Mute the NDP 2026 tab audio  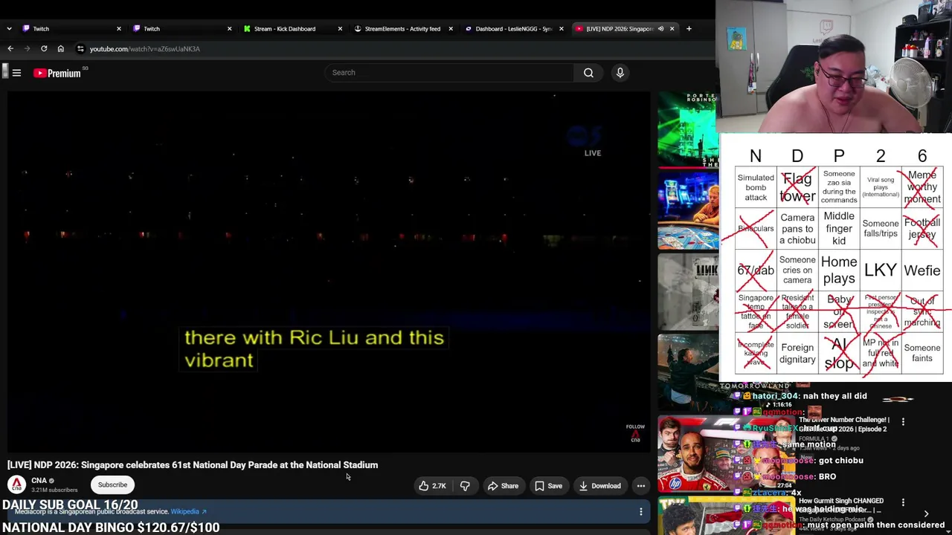tap(660, 29)
